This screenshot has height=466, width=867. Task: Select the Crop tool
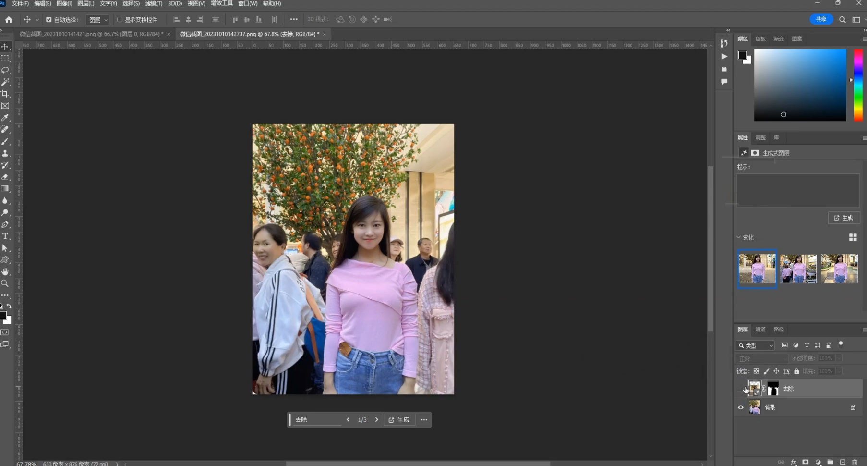(5, 94)
